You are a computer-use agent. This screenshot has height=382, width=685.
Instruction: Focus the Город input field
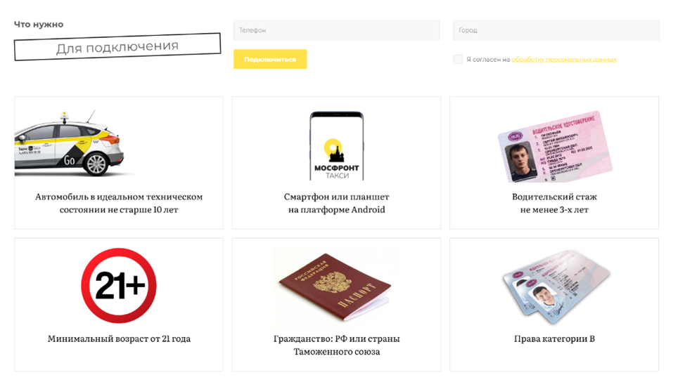[556, 30]
